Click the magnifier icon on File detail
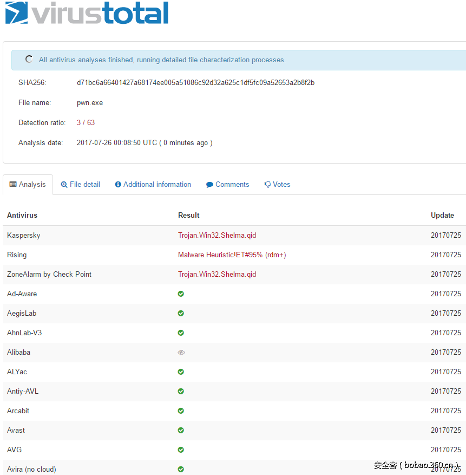This screenshot has width=466, height=475. tap(64, 185)
